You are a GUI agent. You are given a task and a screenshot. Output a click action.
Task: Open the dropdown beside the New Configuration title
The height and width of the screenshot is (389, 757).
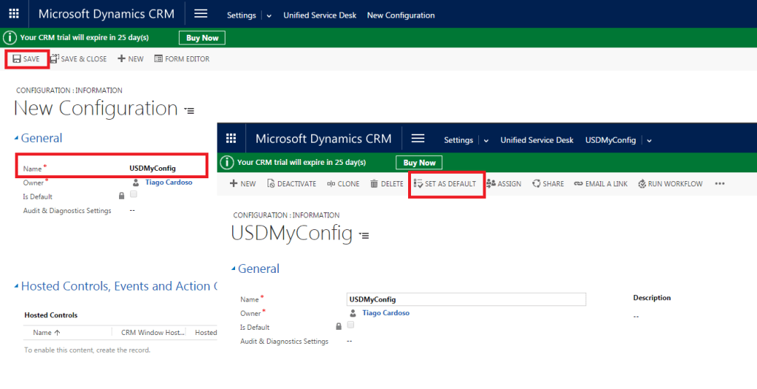[x=189, y=111]
